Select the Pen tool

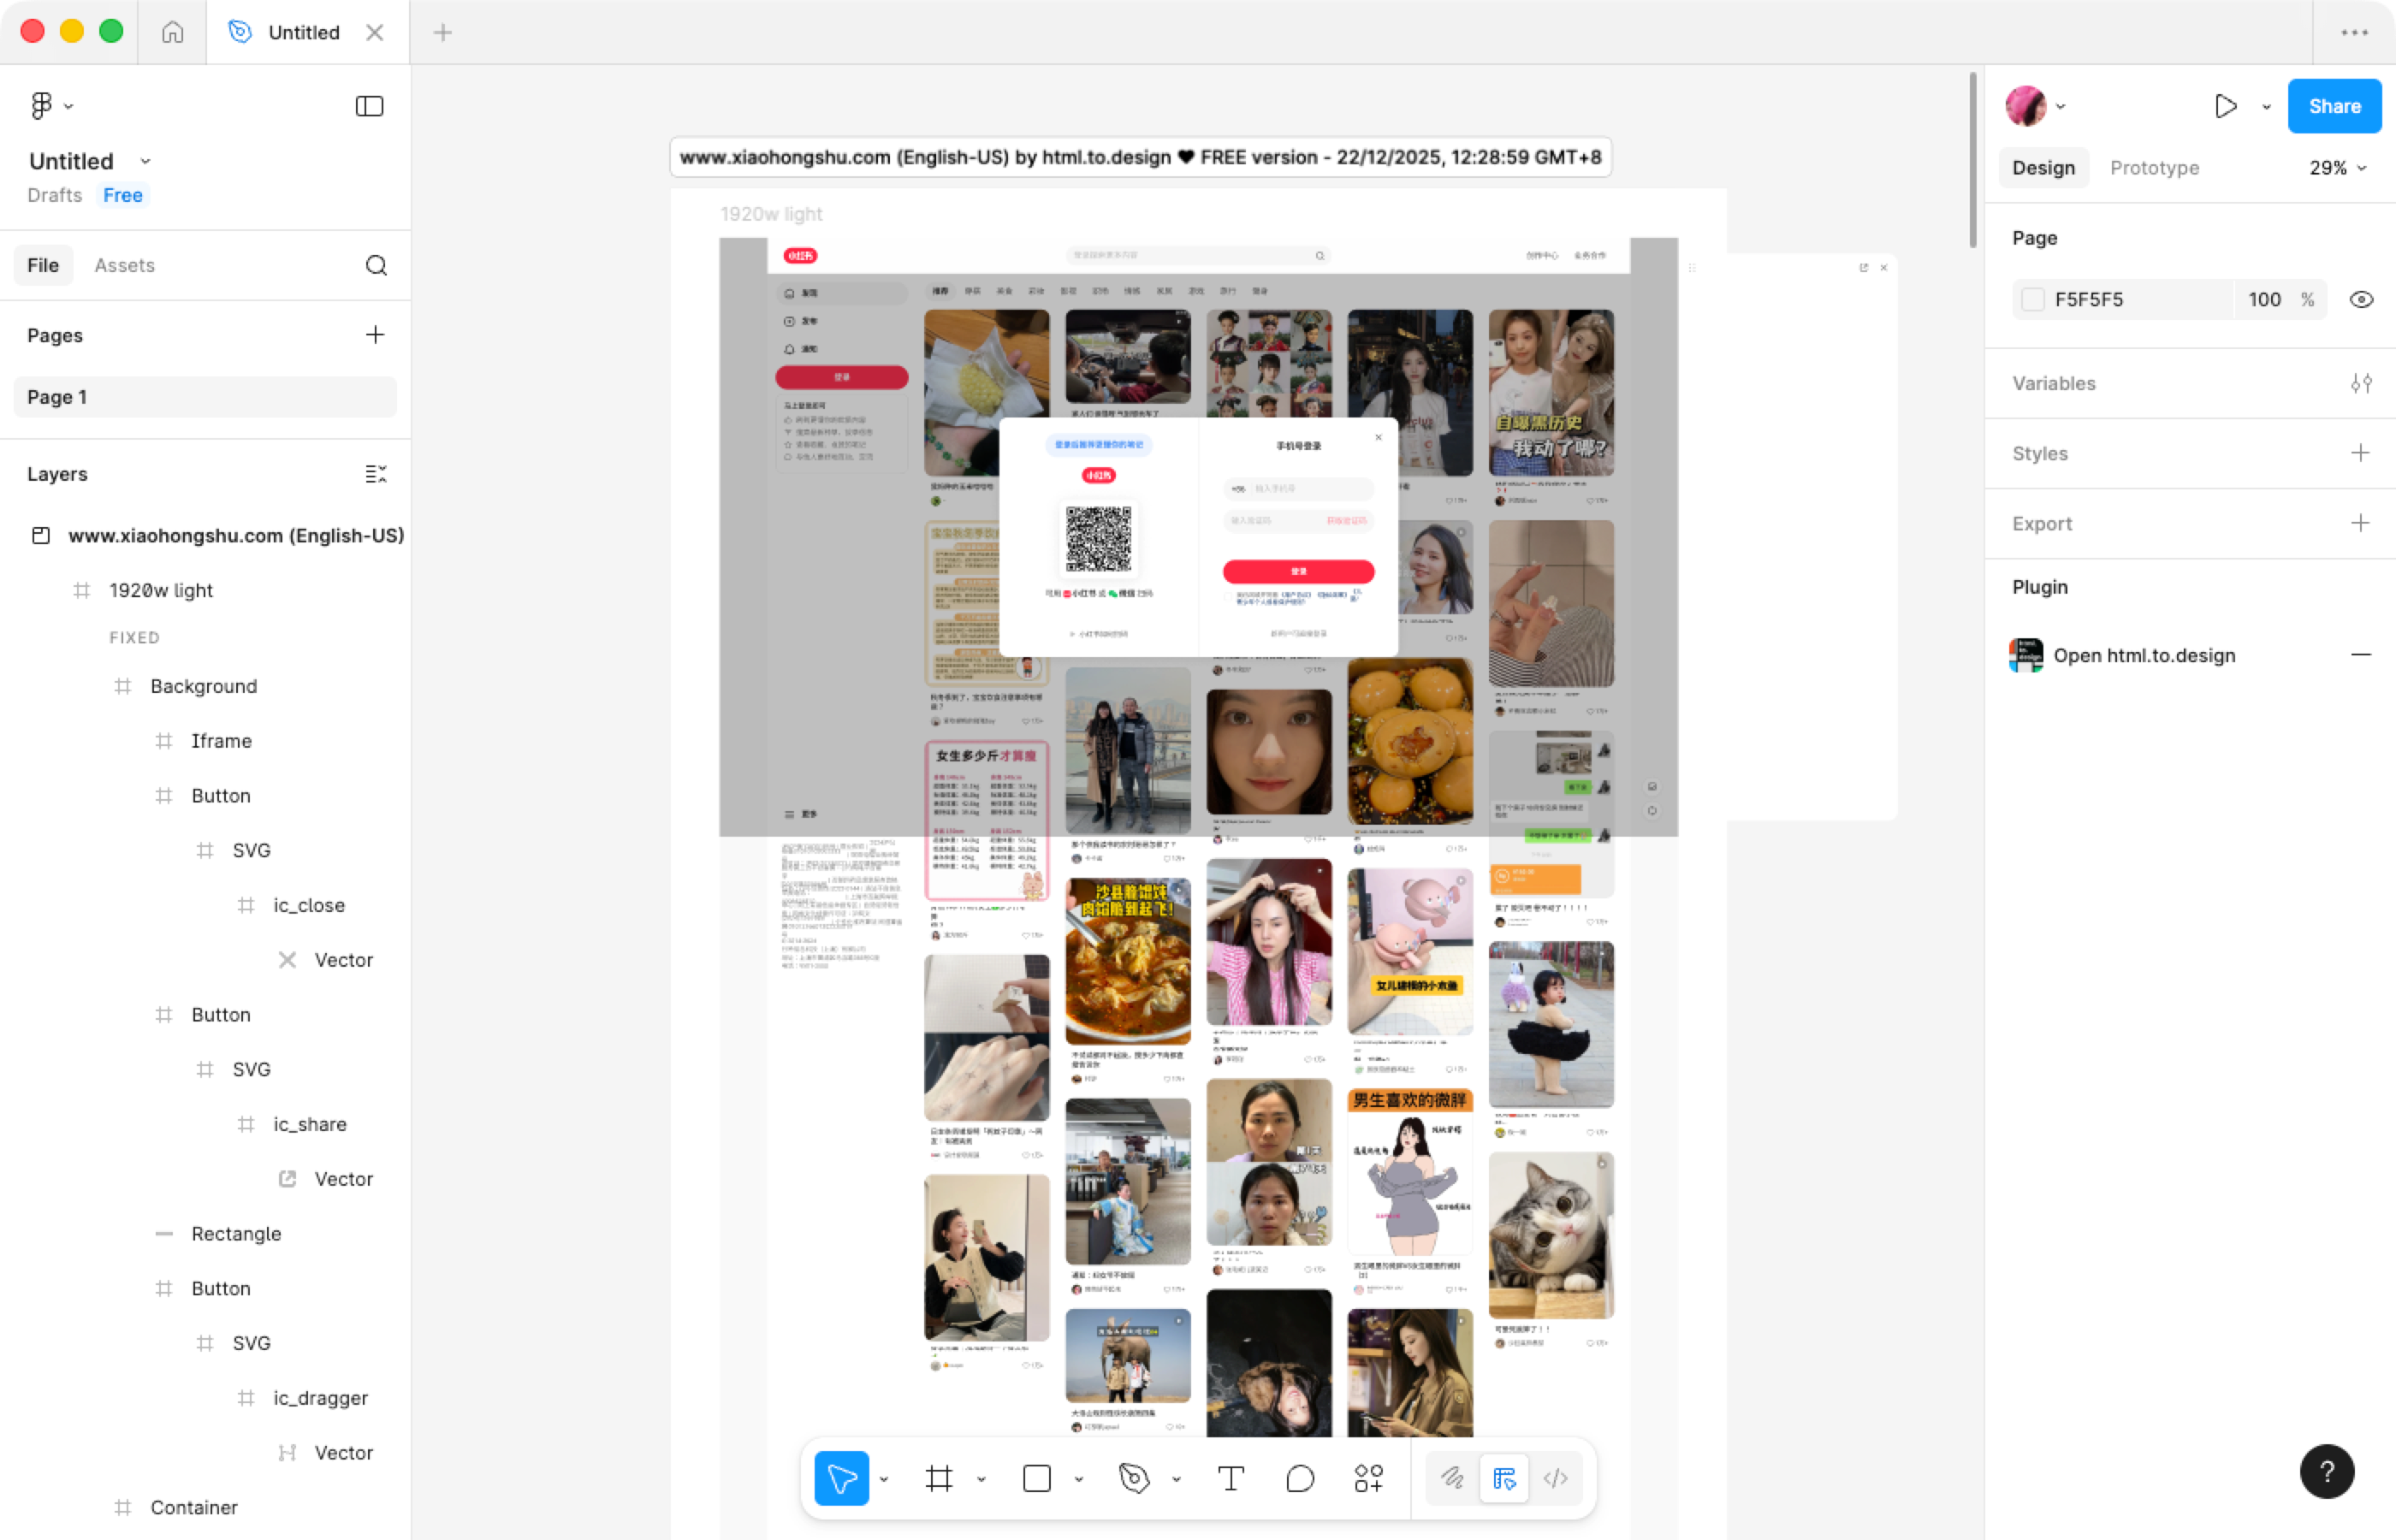point(1134,1478)
